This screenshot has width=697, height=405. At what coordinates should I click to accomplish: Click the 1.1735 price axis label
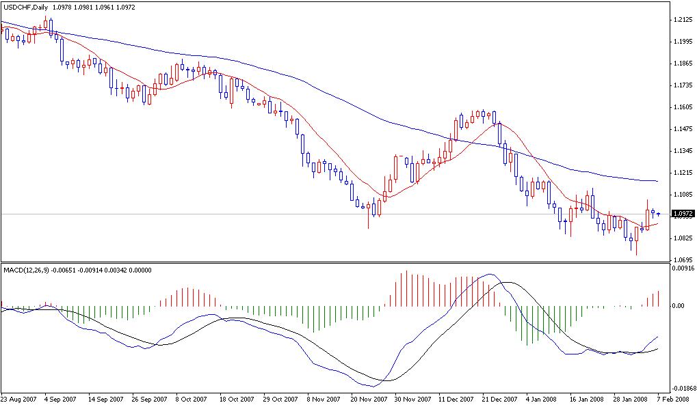tap(683, 85)
